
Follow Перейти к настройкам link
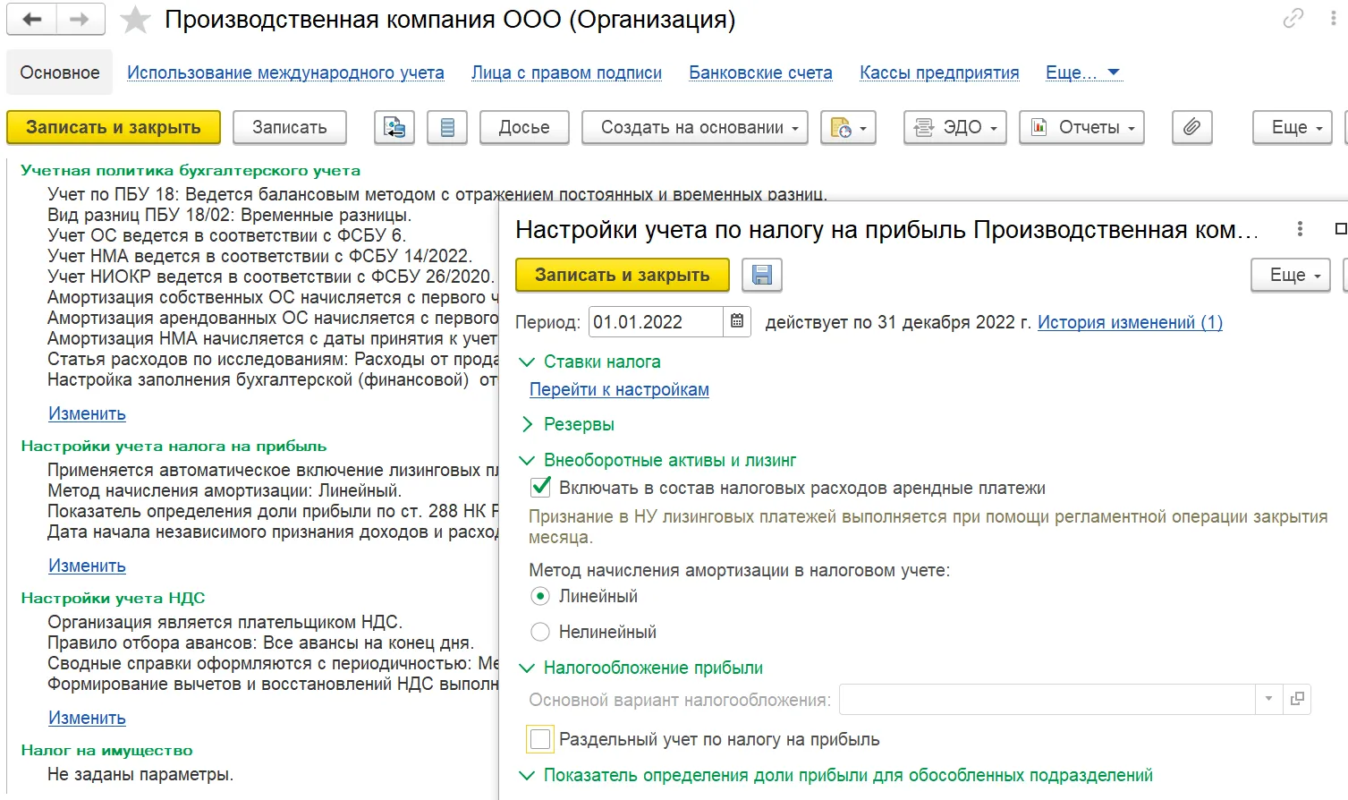point(619,389)
